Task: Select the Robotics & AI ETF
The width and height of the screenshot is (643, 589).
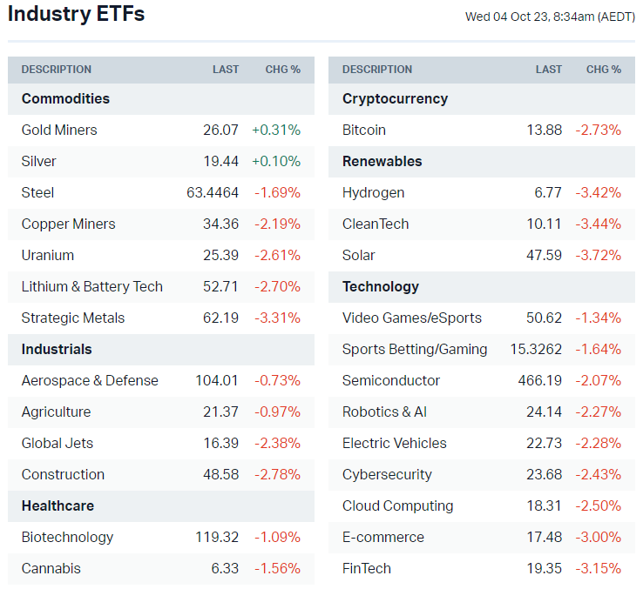Action: (x=384, y=412)
